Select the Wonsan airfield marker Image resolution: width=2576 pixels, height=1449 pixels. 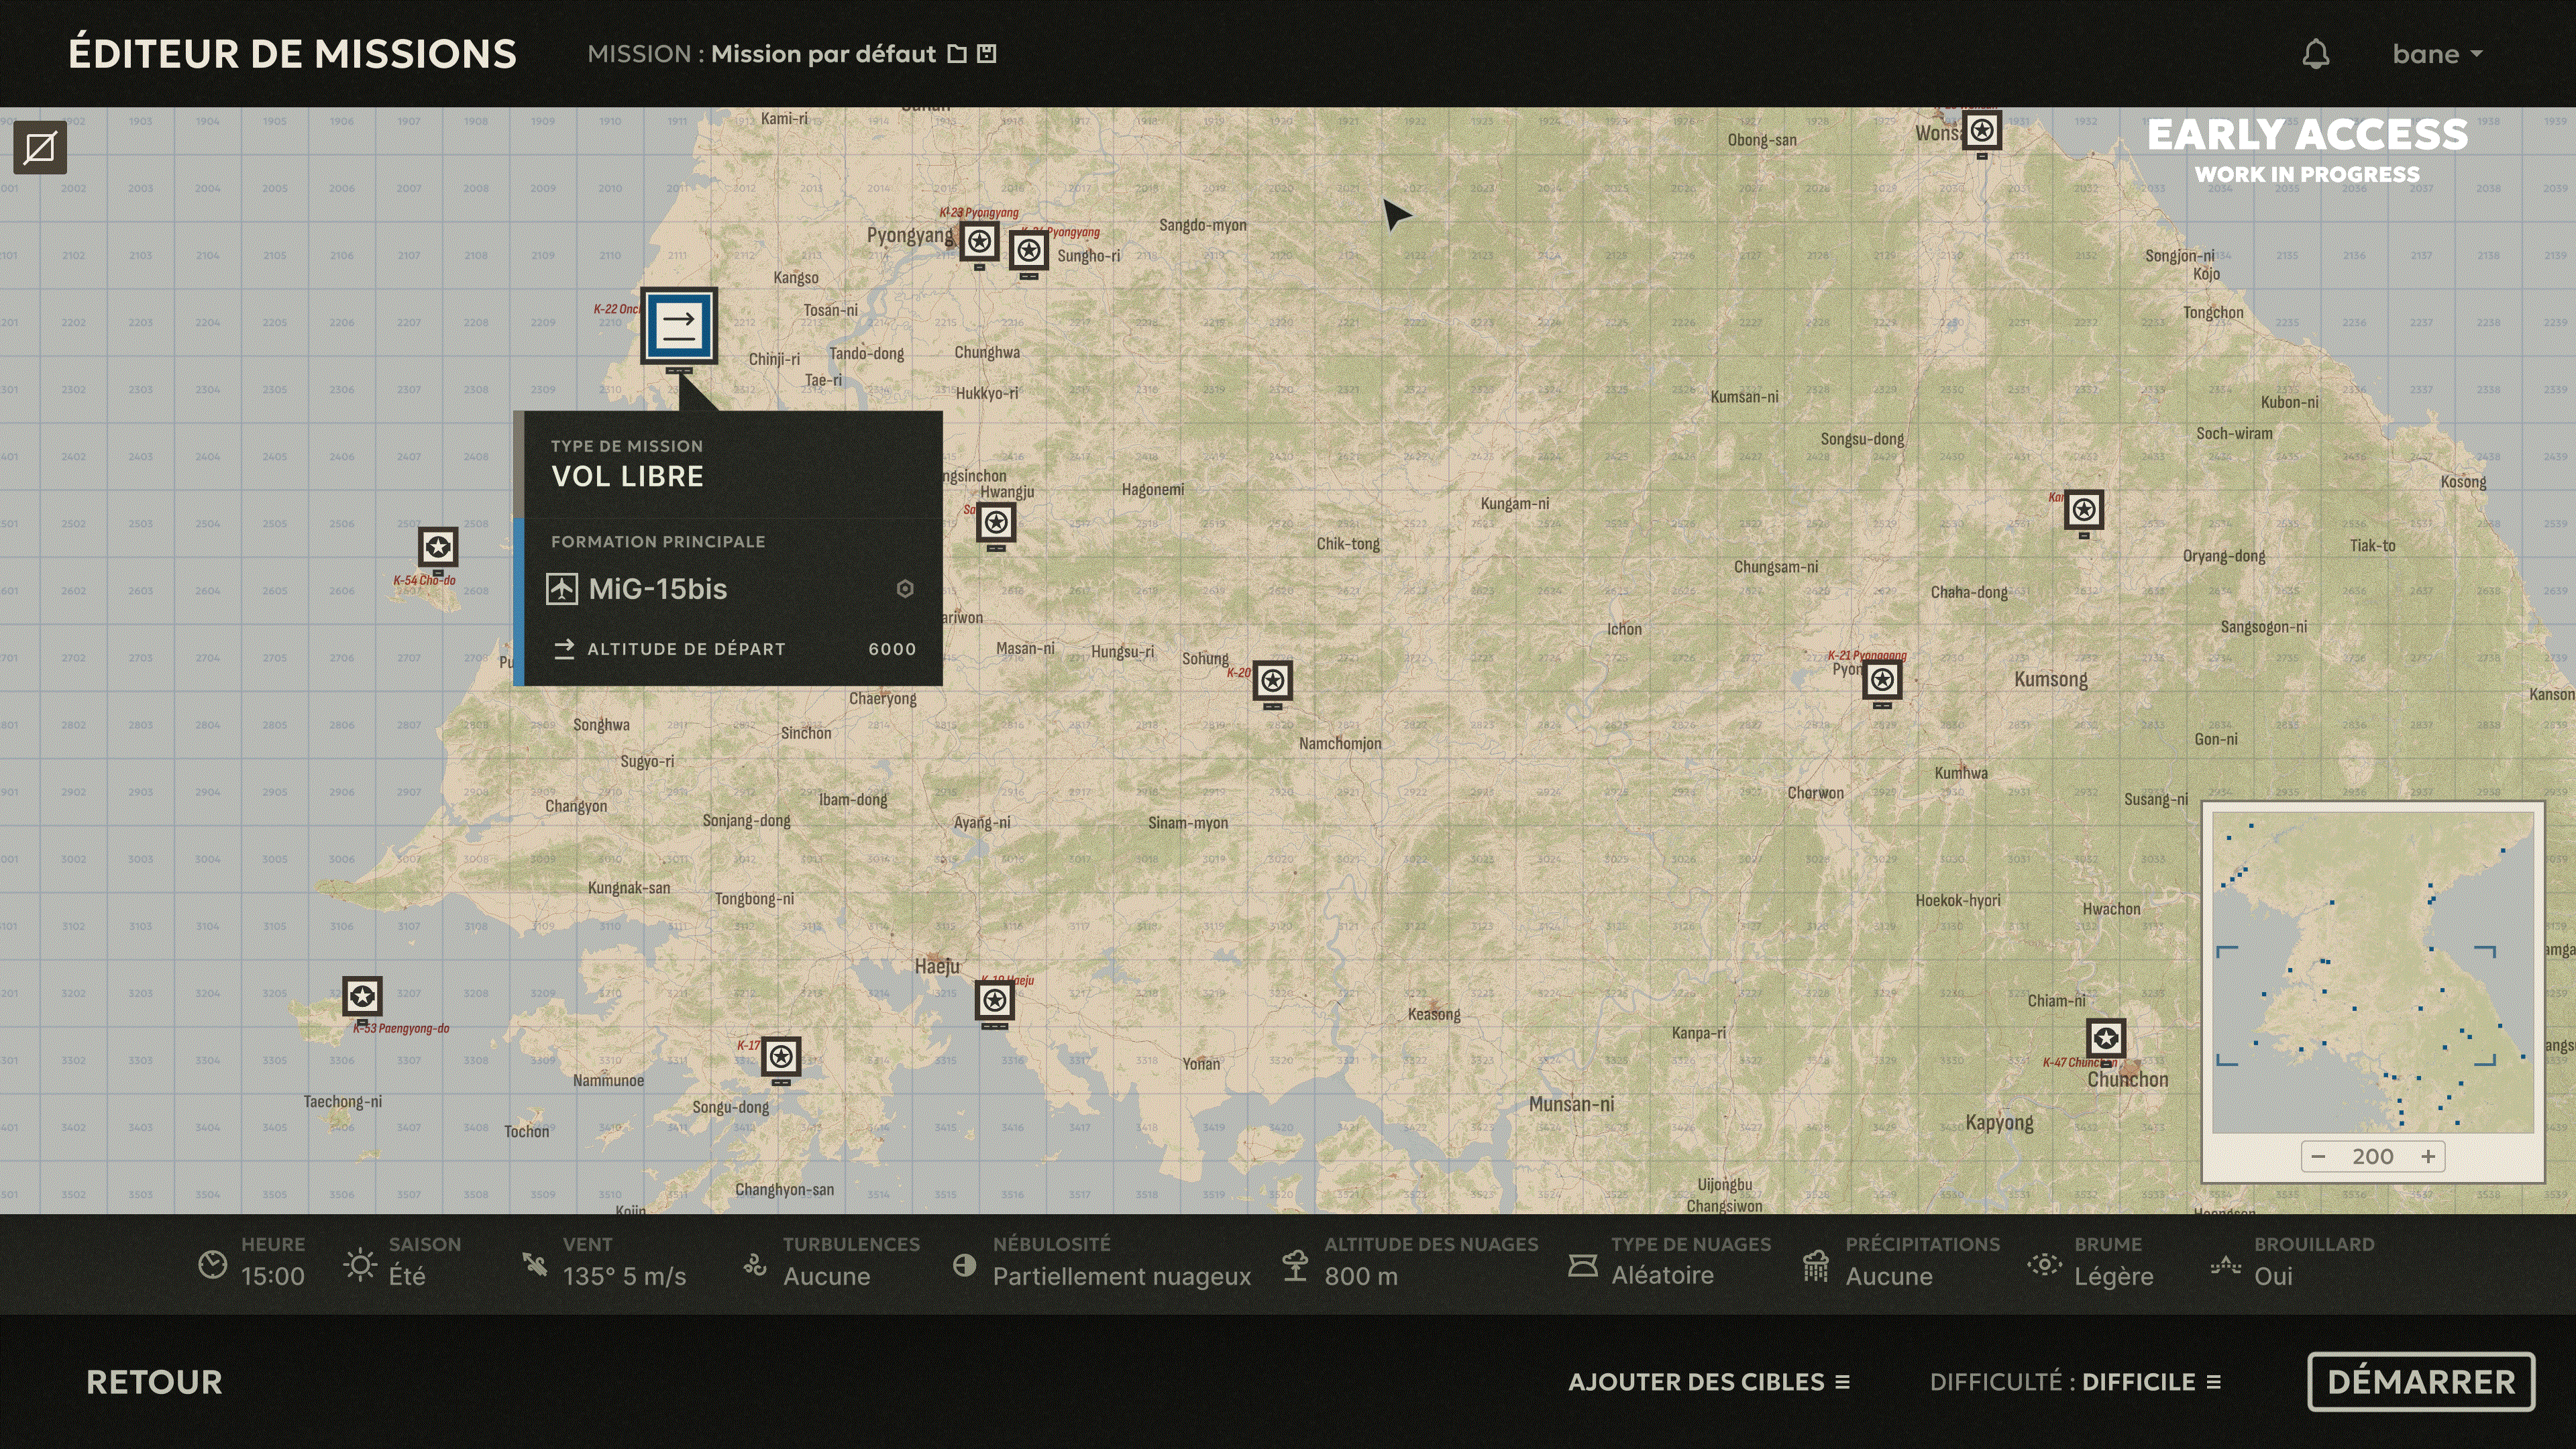click(1982, 131)
